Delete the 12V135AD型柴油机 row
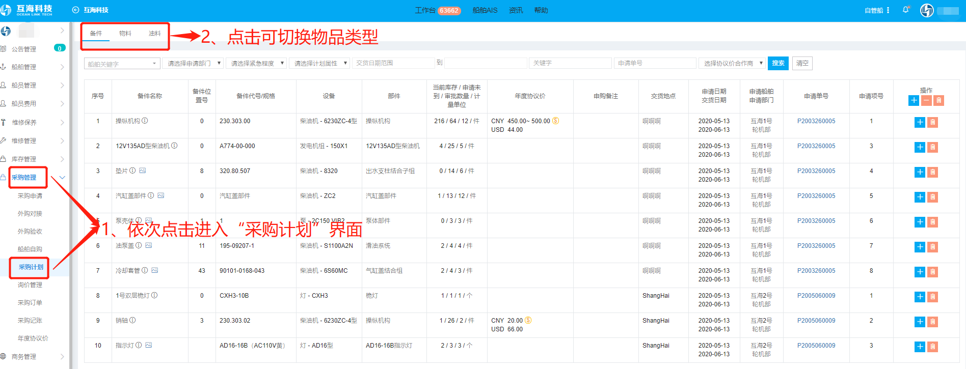 pyautogui.click(x=932, y=147)
